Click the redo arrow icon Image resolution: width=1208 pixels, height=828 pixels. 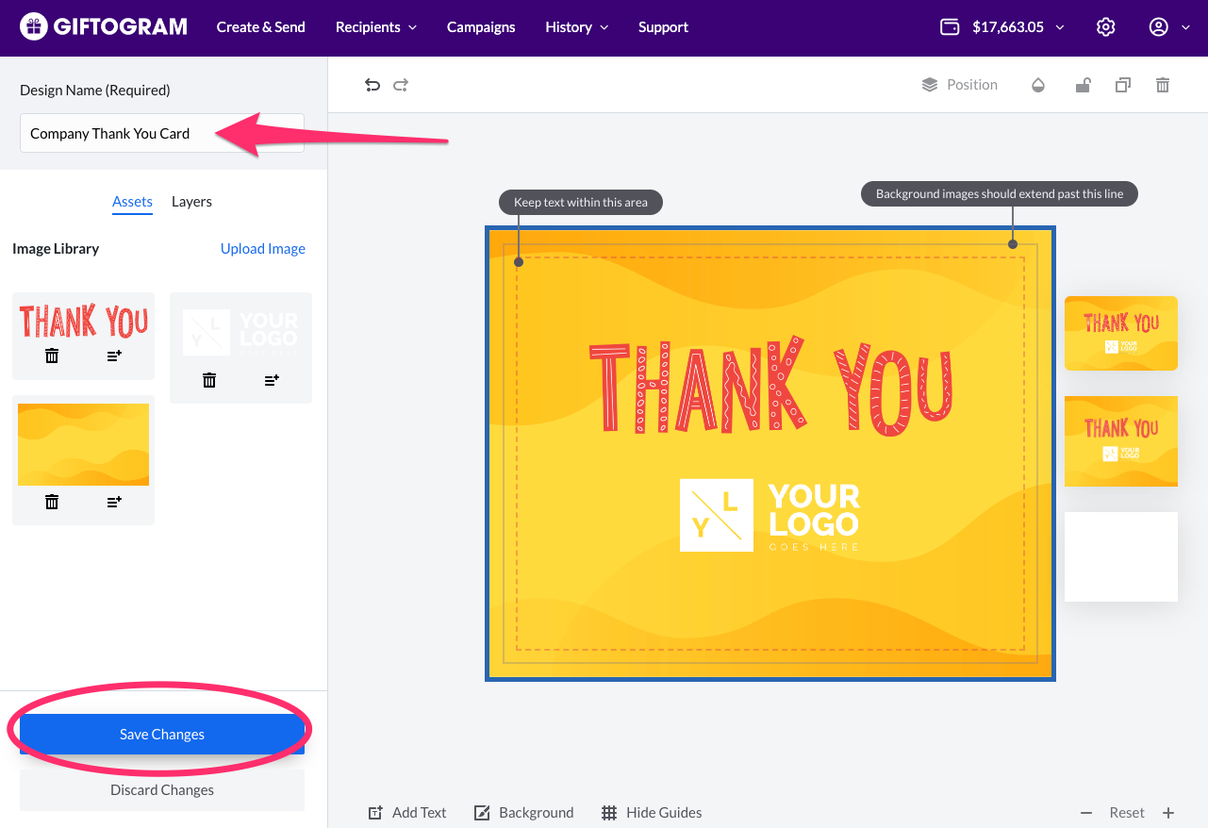tap(401, 85)
